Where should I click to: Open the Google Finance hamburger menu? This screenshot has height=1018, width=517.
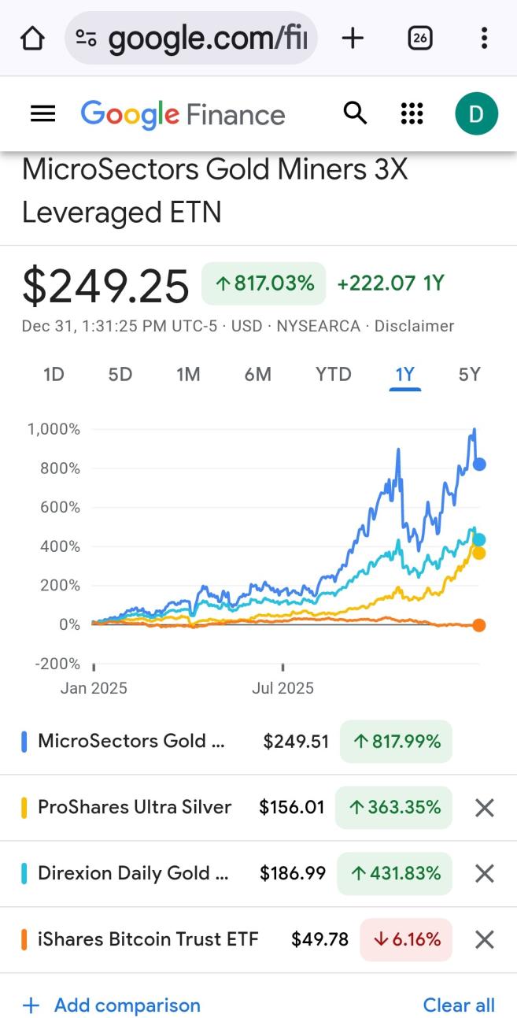click(x=42, y=114)
